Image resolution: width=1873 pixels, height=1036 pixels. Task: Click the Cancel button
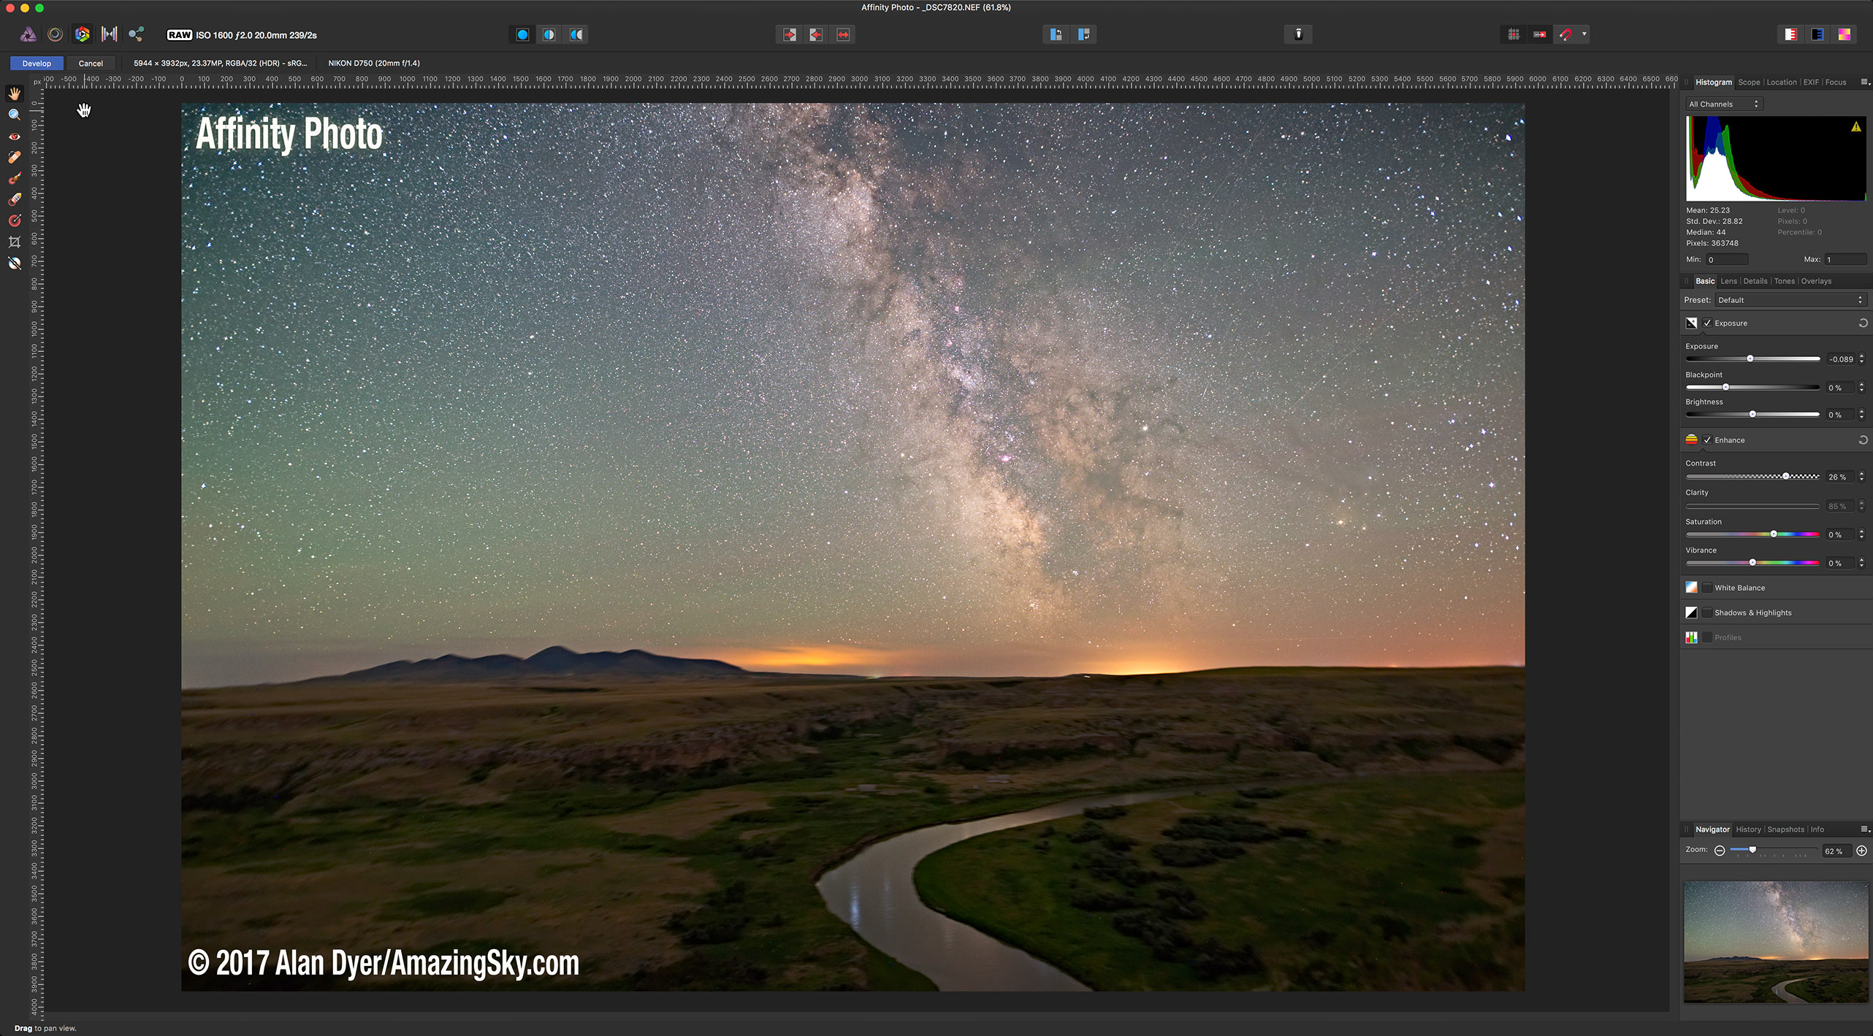pos(91,64)
